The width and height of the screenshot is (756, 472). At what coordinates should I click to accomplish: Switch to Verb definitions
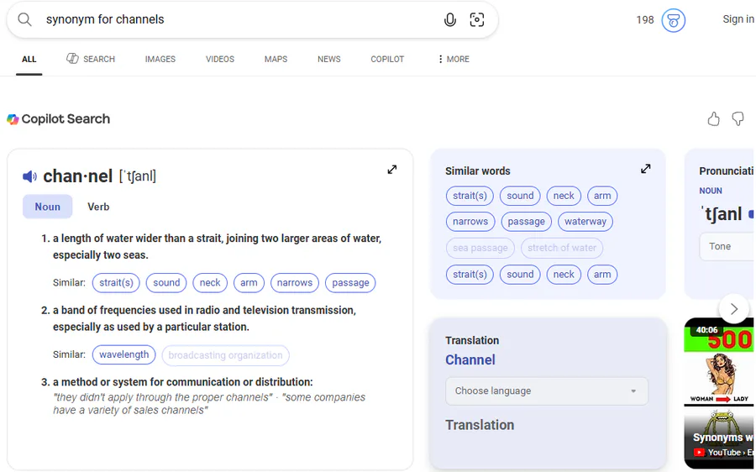coord(98,207)
